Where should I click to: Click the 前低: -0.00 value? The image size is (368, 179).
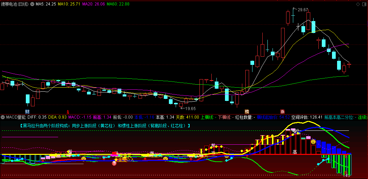[123, 117]
